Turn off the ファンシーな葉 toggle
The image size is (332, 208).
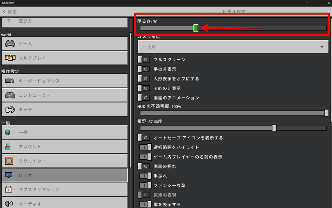coord(146,186)
